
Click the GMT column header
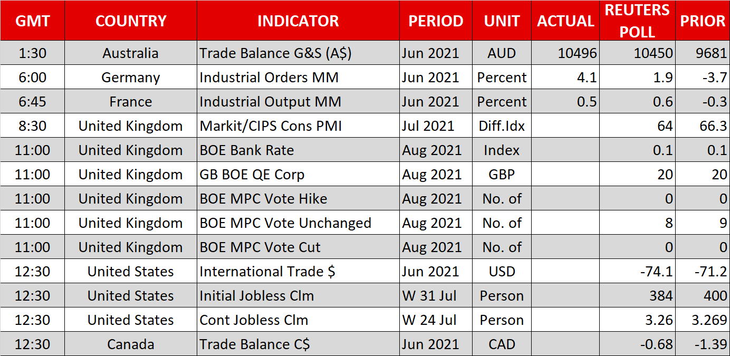pos(32,21)
